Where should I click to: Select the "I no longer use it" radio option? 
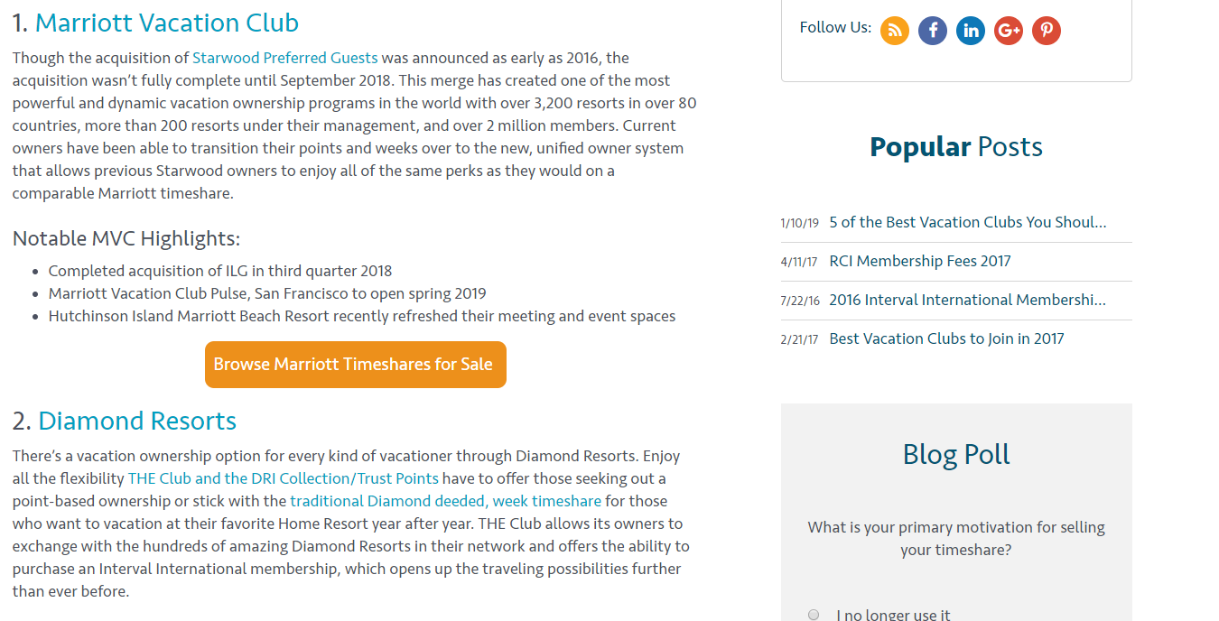pyautogui.click(x=814, y=615)
